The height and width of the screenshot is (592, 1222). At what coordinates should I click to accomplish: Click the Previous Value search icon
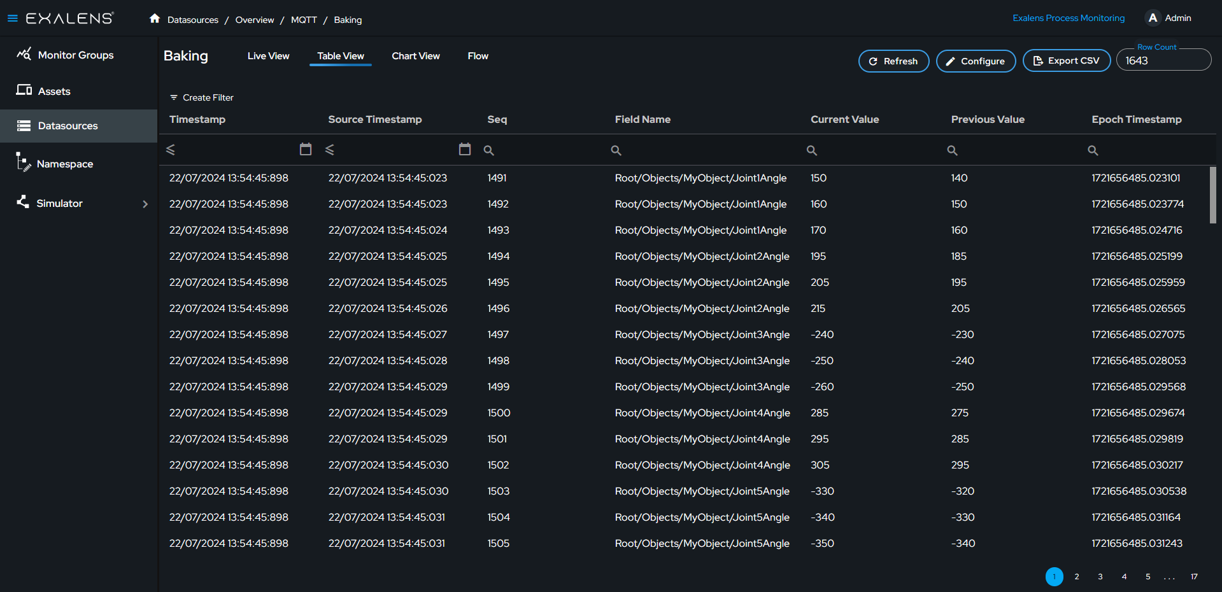tap(952, 150)
